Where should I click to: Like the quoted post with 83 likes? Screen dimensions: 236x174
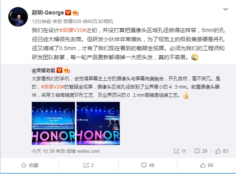tap(221, 151)
